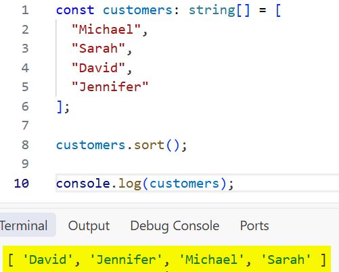
Task: Click the "Sarah" string literal in code
Action: pyautogui.click(x=98, y=49)
